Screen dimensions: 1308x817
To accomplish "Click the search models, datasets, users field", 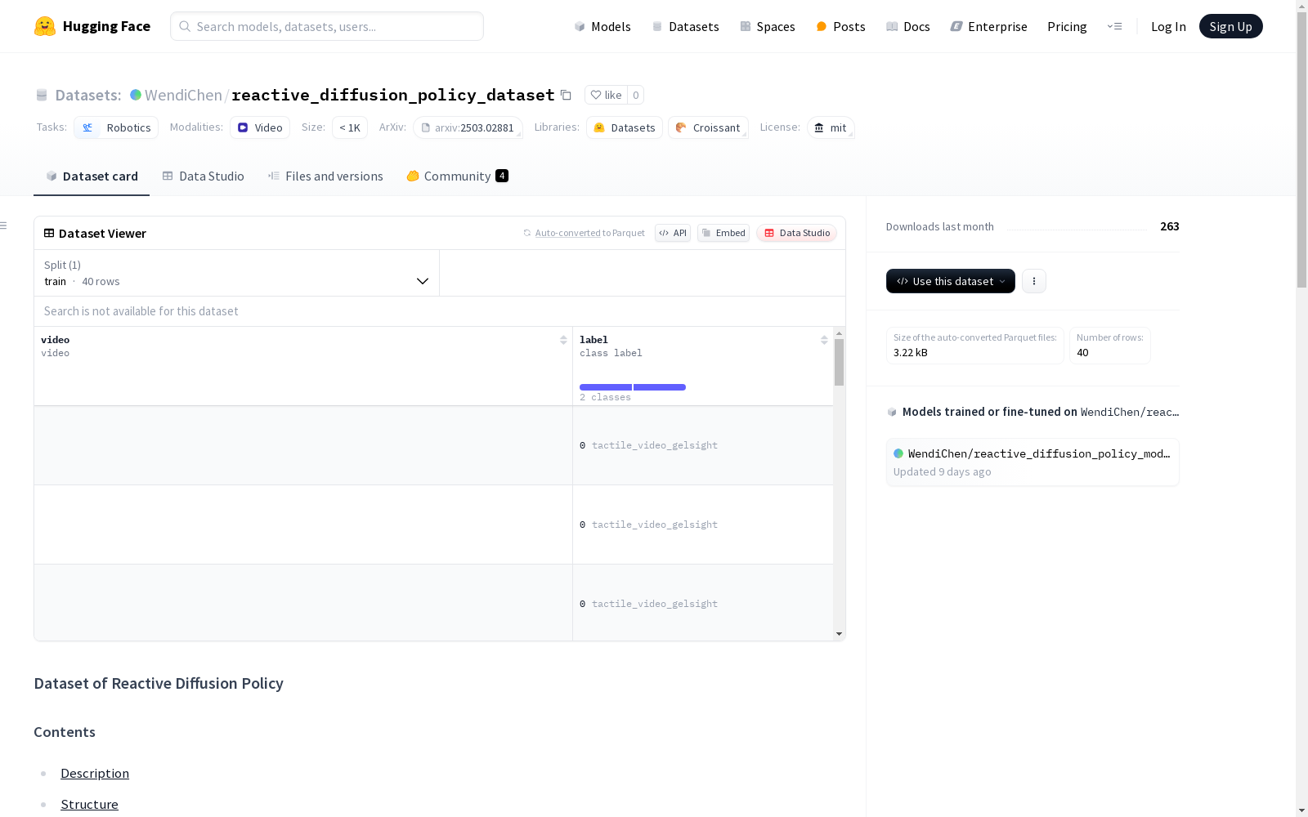I will tap(327, 26).
